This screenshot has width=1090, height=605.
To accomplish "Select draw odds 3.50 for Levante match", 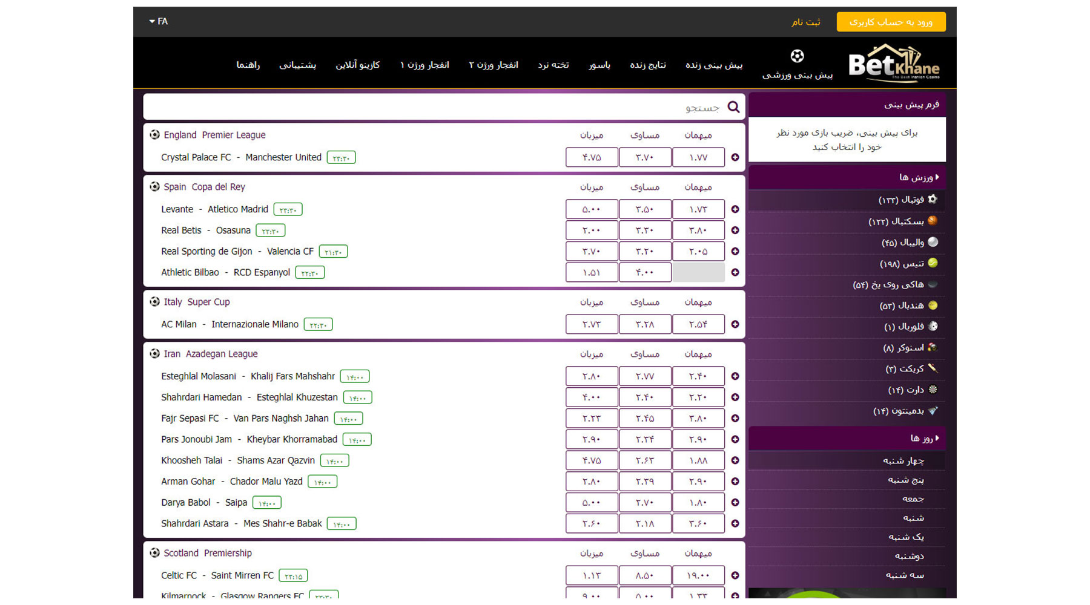I will tap(645, 209).
